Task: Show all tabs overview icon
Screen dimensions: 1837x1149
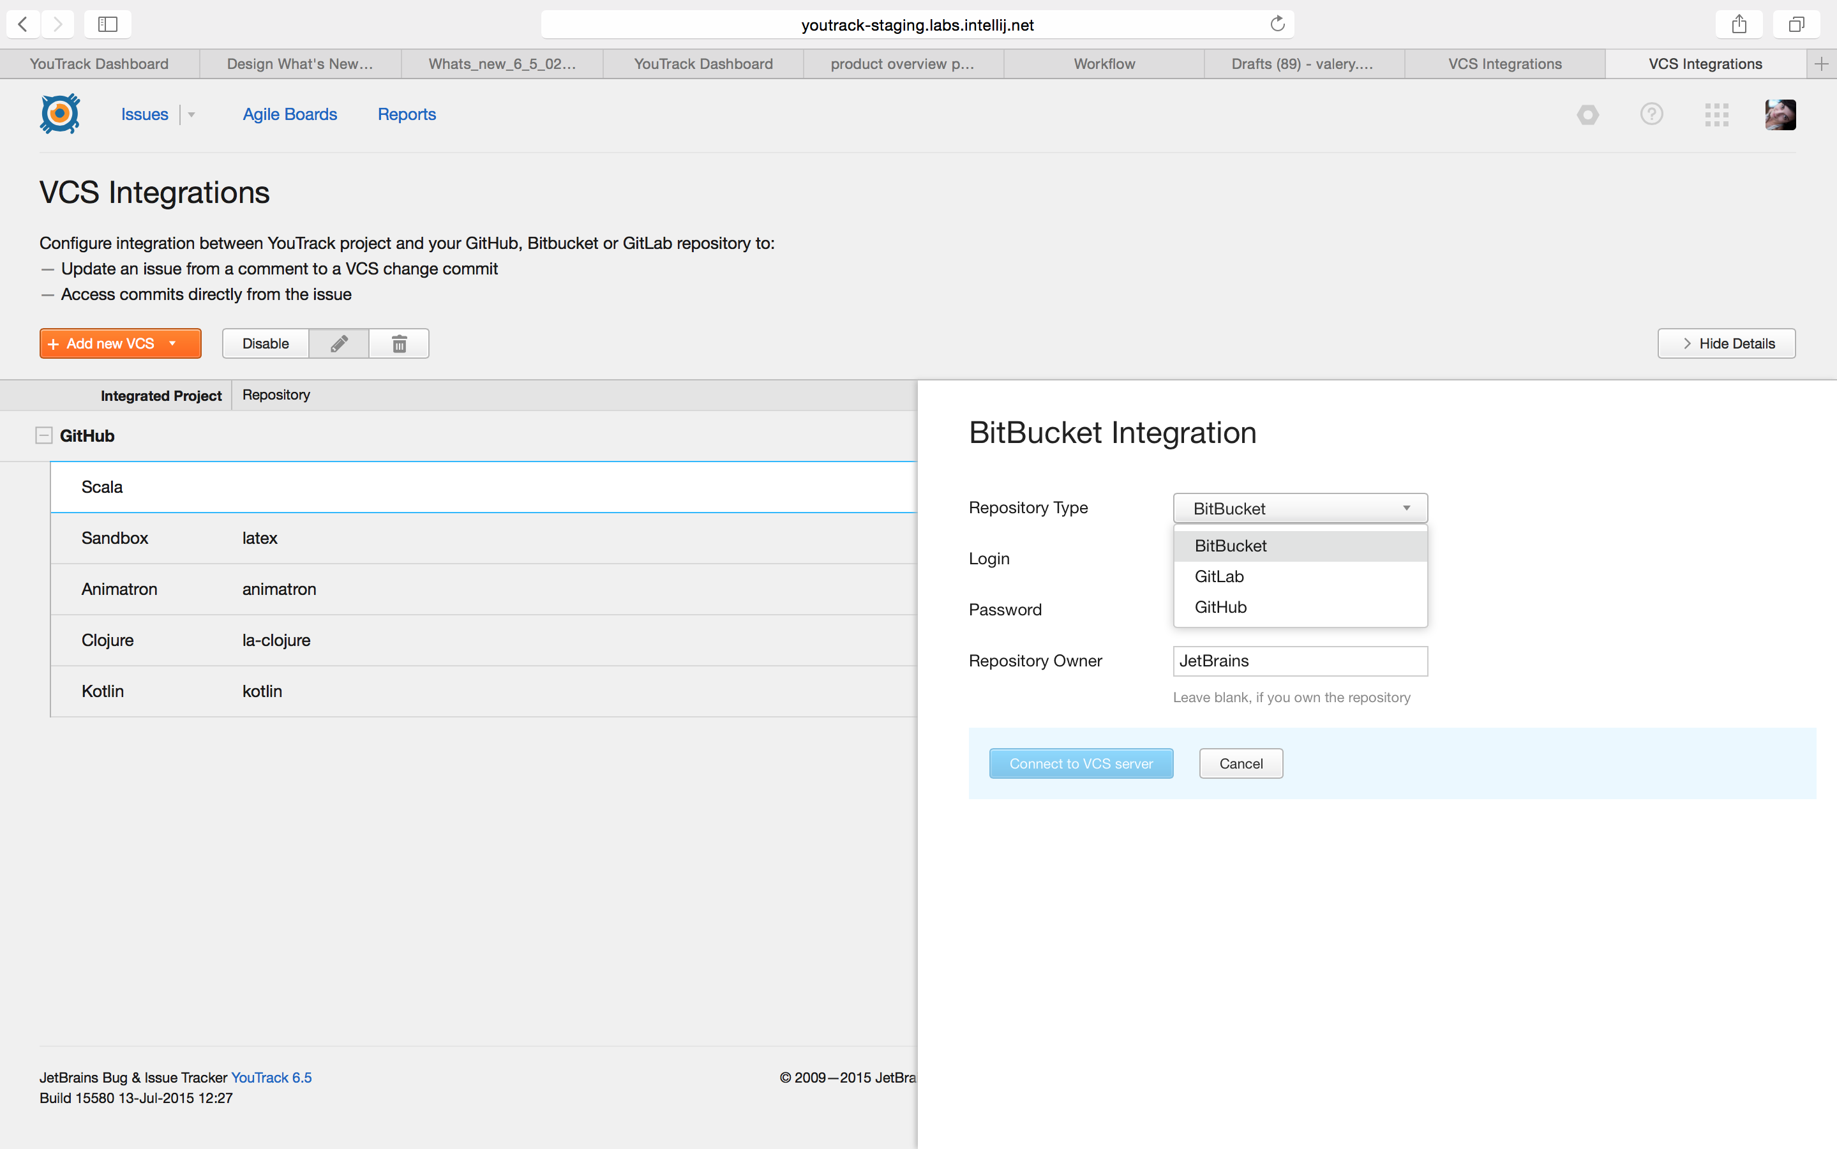Action: pyautogui.click(x=1796, y=24)
